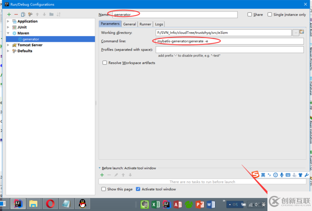Viewport: 312px width, 211px height.
Task: Add a Before launch task with the green plus
Action: pyautogui.click(x=102, y=175)
